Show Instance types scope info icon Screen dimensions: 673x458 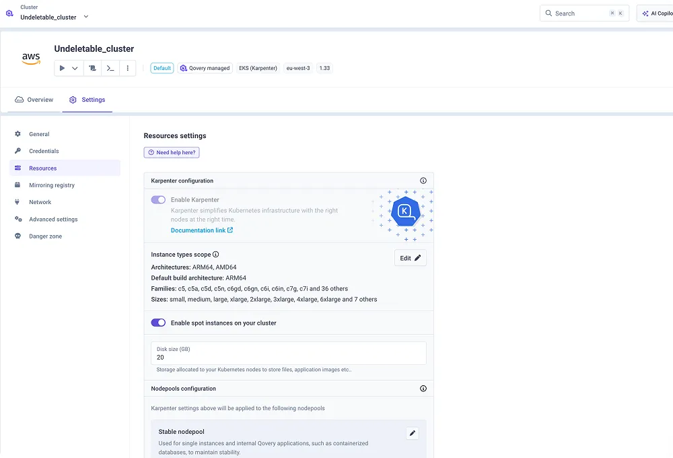pyautogui.click(x=216, y=255)
